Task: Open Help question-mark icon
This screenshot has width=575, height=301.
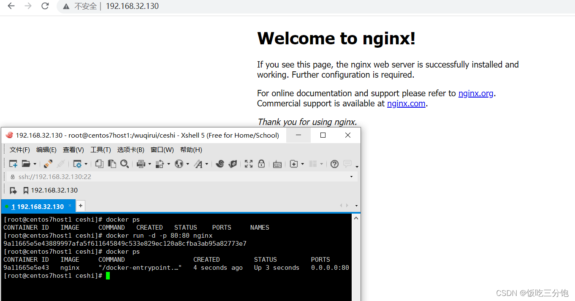Action: coord(334,164)
